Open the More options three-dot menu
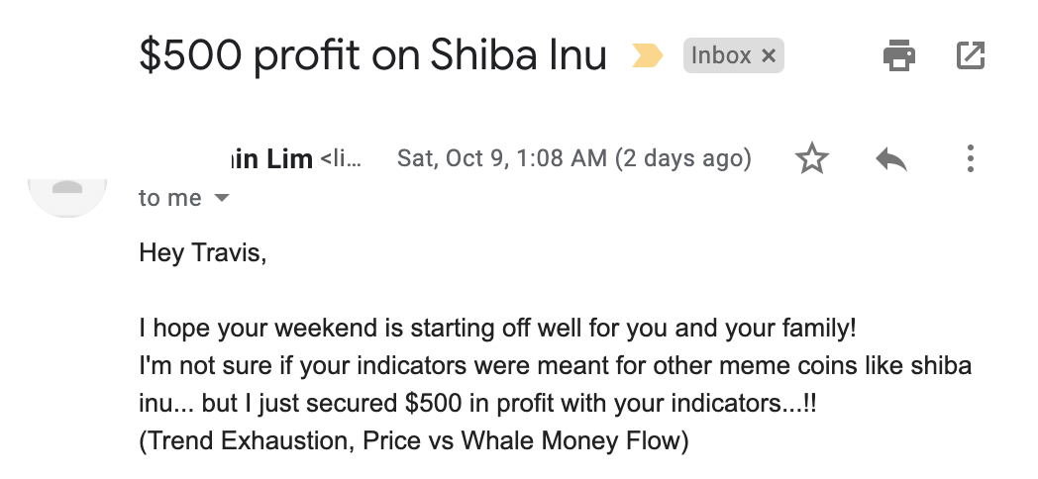 coord(970,158)
